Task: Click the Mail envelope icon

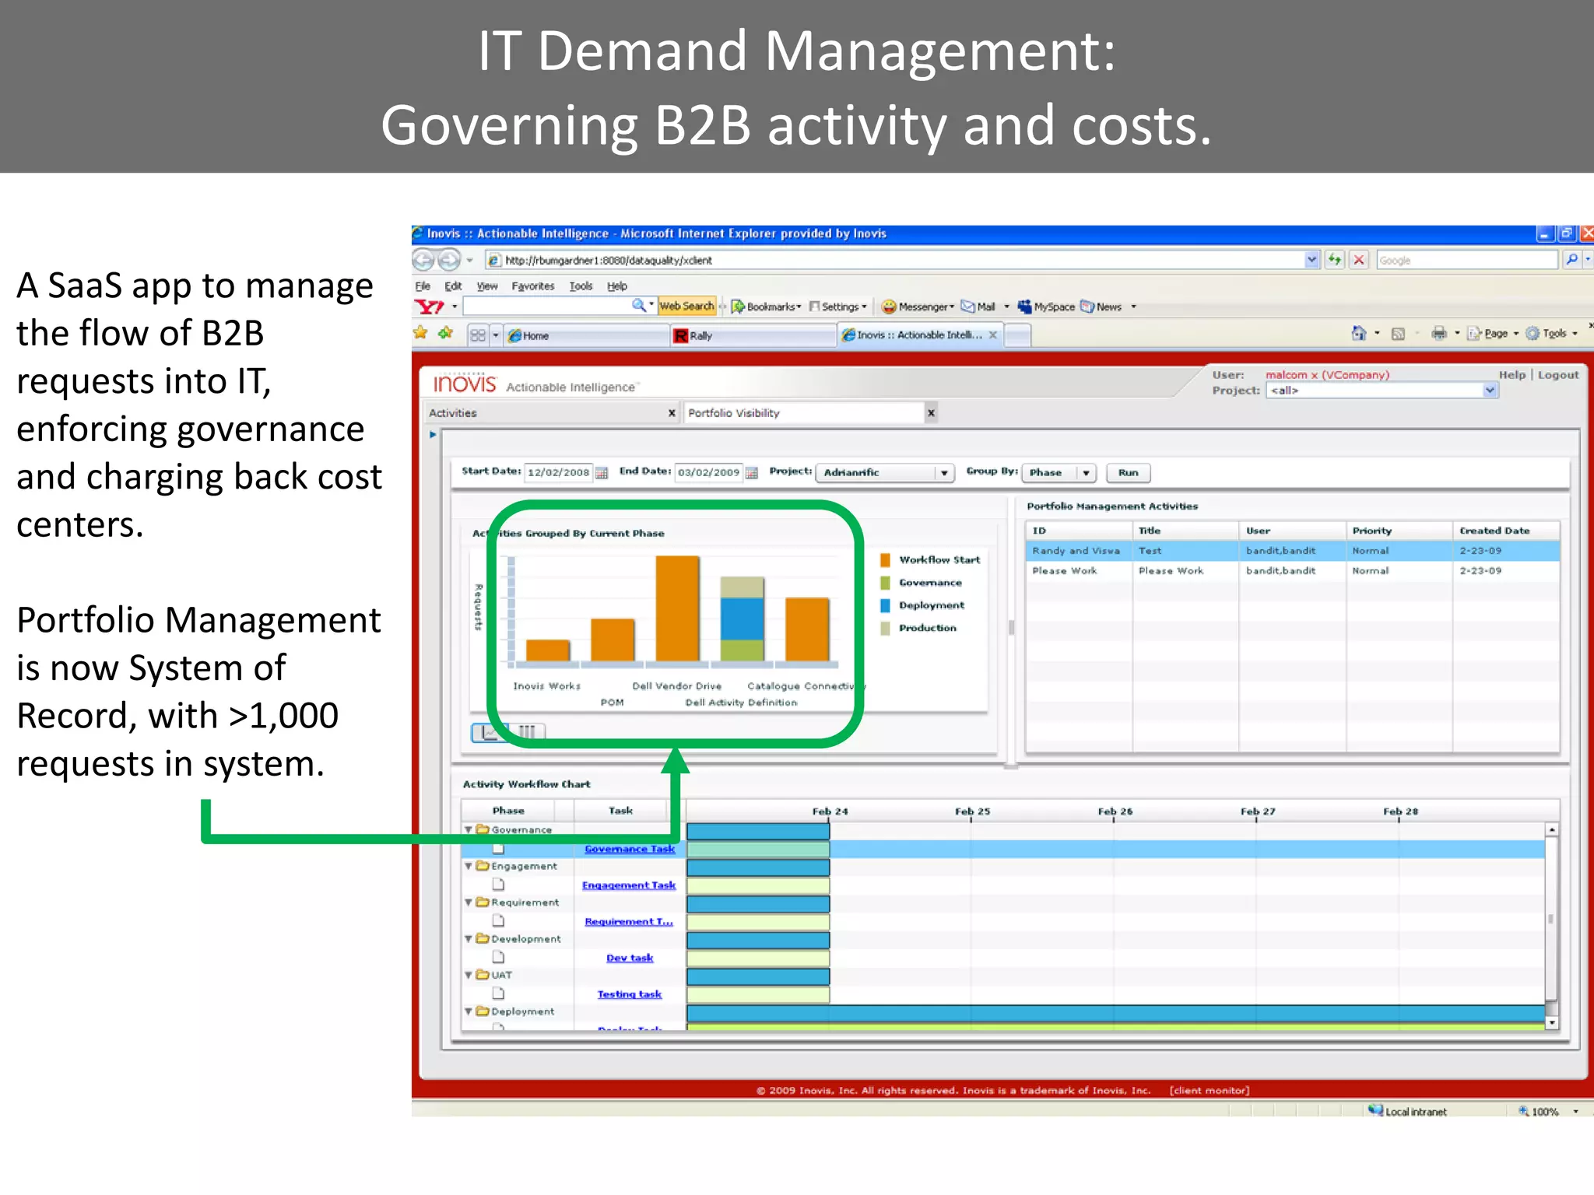Action: 967,307
